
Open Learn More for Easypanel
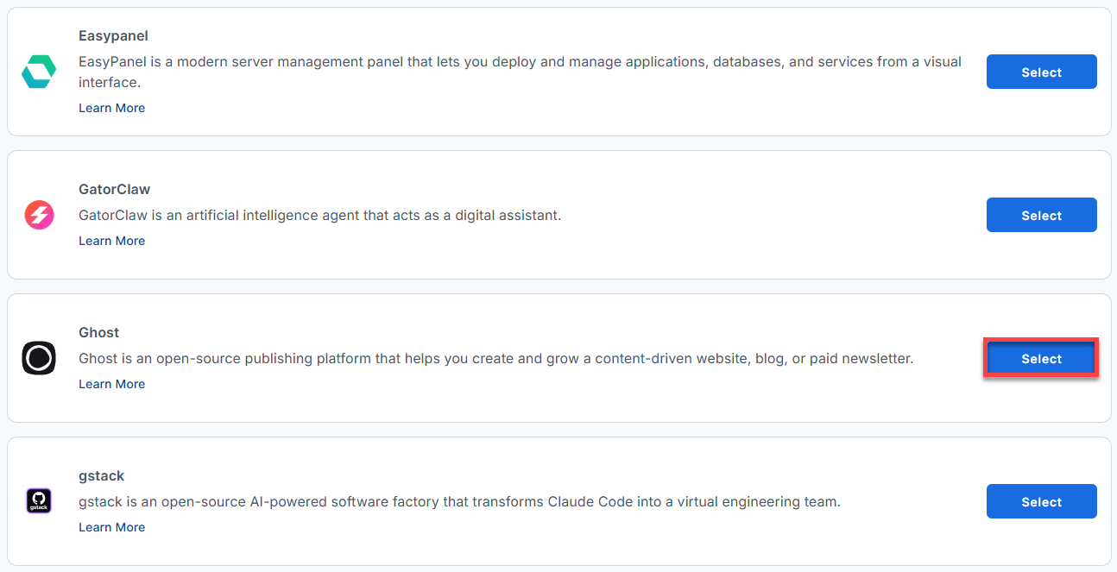pos(111,108)
